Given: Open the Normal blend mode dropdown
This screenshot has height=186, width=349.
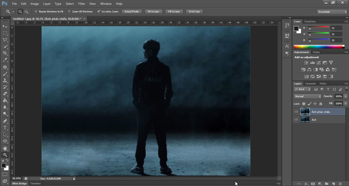Looking at the screenshot, I should (x=308, y=96).
